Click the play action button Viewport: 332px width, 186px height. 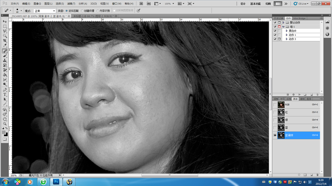[x=299, y=95]
